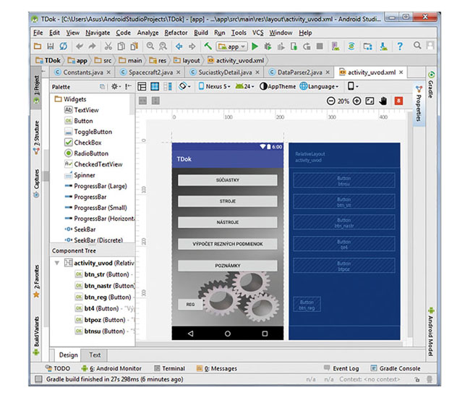Fit the preview to screen
This screenshot has width=470, height=398.
click(x=369, y=101)
